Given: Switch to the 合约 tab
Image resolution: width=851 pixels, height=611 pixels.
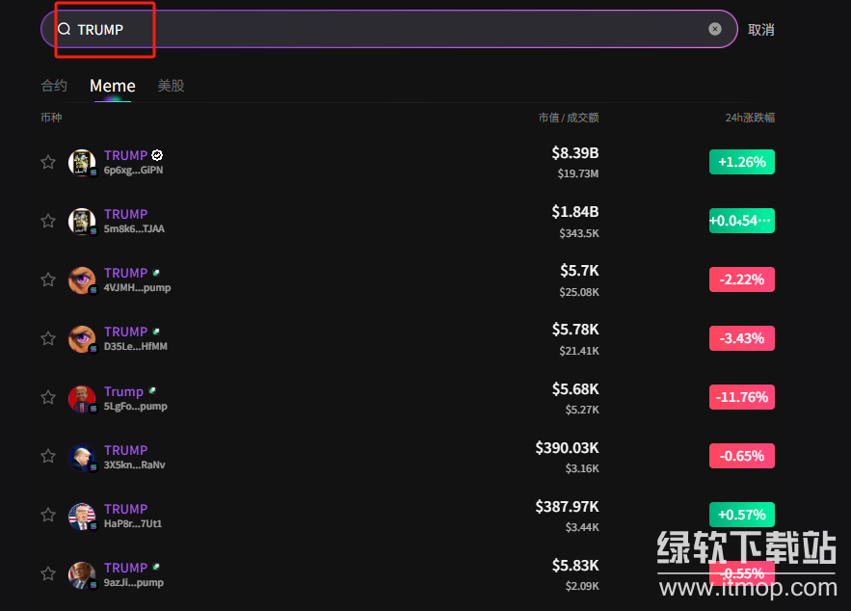Looking at the screenshot, I should pyautogui.click(x=54, y=86).
